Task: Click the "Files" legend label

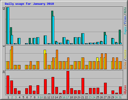Action: coord(125,20)
